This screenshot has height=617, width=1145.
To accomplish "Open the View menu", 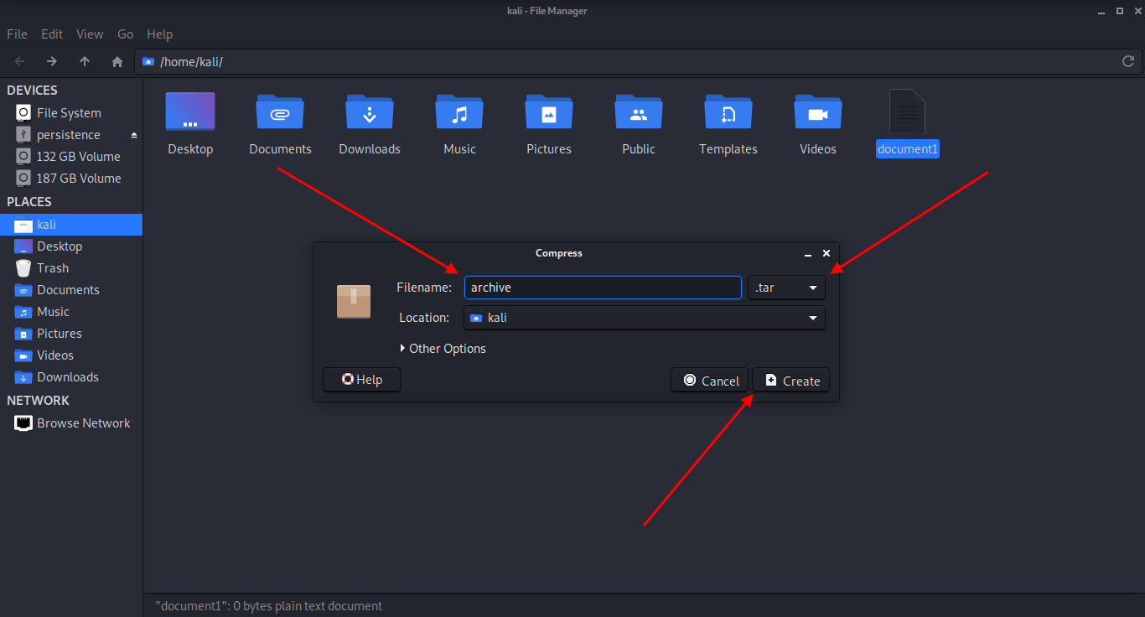I will coord(90,34).
